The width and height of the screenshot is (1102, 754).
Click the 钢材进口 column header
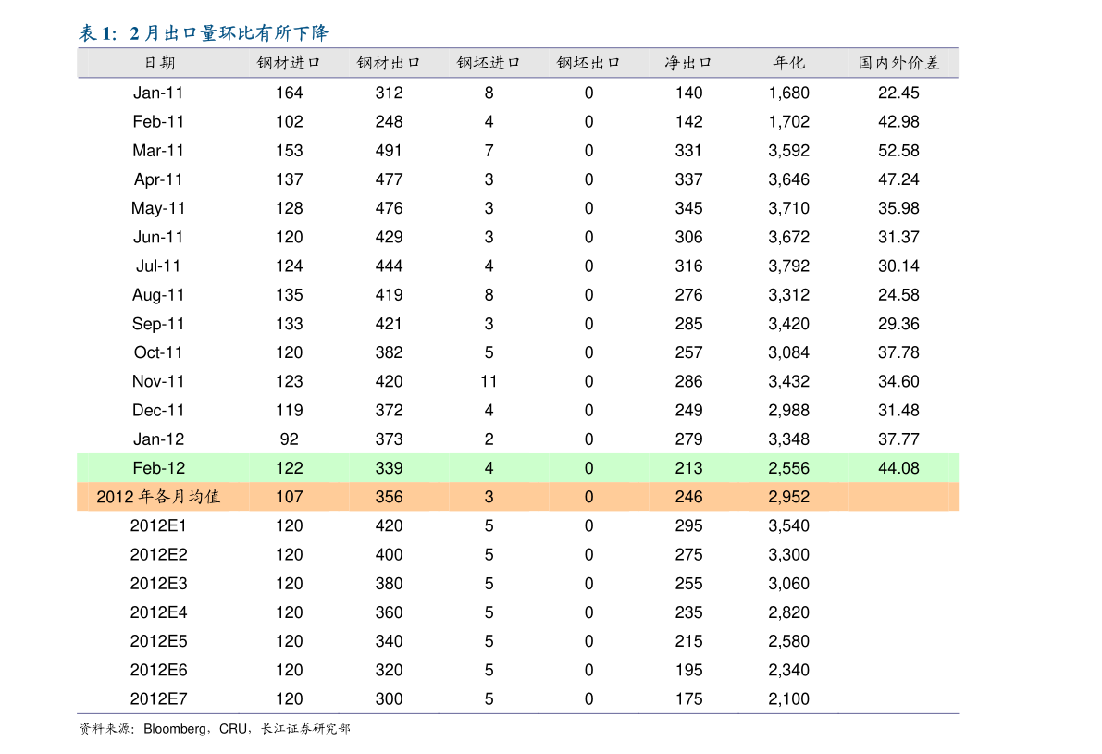coord(289,63)
